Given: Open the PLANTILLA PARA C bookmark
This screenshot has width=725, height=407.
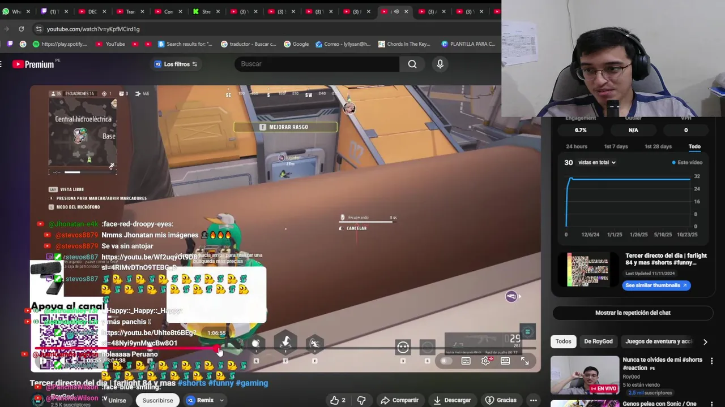Looking at the screenshot, I should coord(468,44).
